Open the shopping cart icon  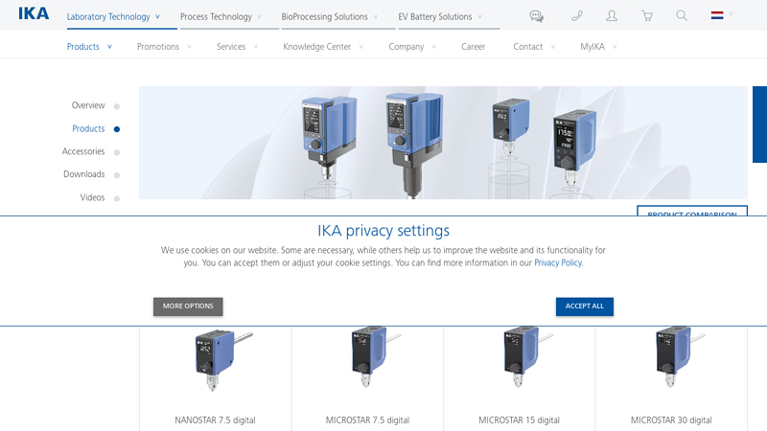coord(646,16)
